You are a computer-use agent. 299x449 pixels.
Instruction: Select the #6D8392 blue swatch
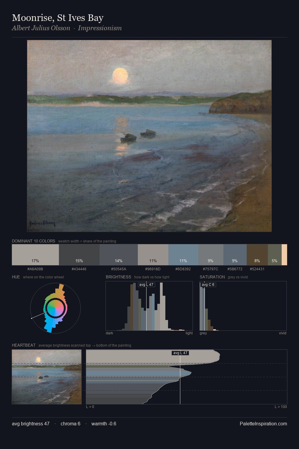[183, 255]
